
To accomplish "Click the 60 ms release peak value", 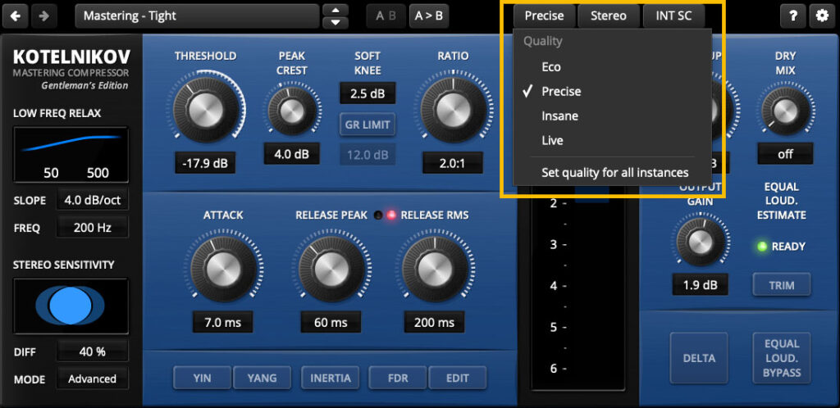I will [x=331, y=323].
